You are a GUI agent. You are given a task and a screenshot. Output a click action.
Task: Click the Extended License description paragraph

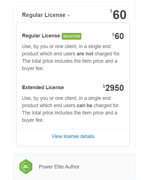click(71, 109)
